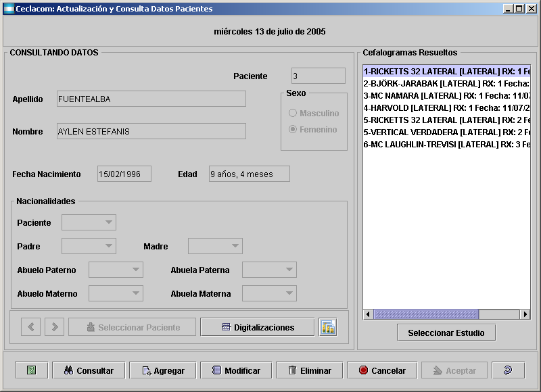Image resolution: width=541 pixels, height=392 pixels.
Task: Open the image gallery icon beside Digitalizaciones
Action: tap(328, 327)
